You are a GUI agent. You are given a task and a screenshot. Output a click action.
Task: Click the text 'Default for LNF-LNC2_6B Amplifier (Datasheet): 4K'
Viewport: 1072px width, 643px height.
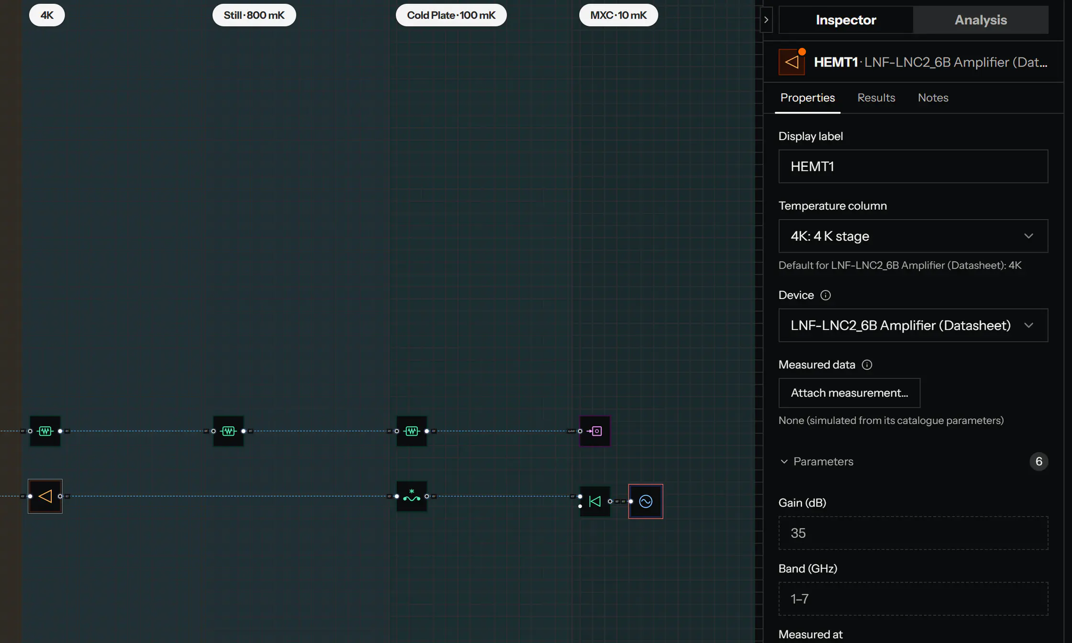(x=900, y=266)
